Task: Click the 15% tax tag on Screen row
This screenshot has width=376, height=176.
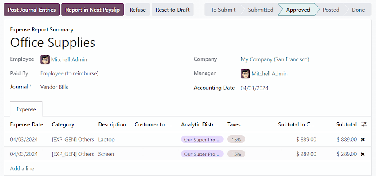Action: (236, 154)
